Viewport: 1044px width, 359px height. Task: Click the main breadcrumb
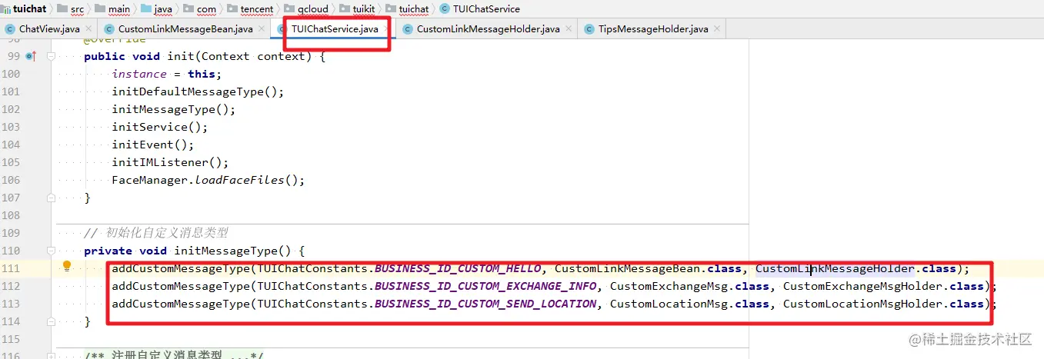coord(119,8)
